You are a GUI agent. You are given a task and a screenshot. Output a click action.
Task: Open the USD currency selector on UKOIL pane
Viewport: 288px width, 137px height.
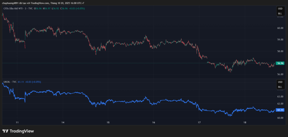click(280, 82)
